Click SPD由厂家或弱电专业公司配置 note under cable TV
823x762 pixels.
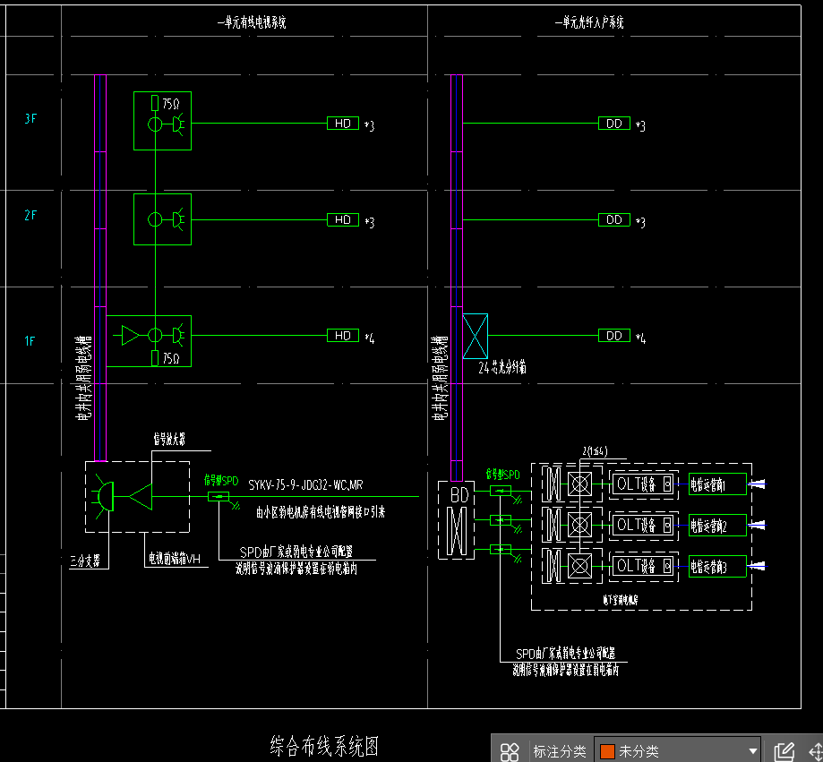[x=296, y=552]
